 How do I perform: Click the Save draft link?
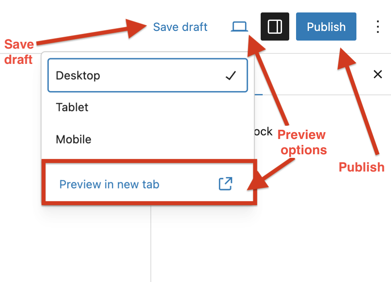180,27
